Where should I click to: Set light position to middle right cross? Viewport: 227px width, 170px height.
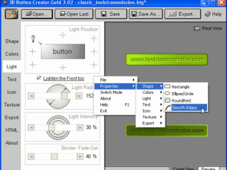(94, 52)
